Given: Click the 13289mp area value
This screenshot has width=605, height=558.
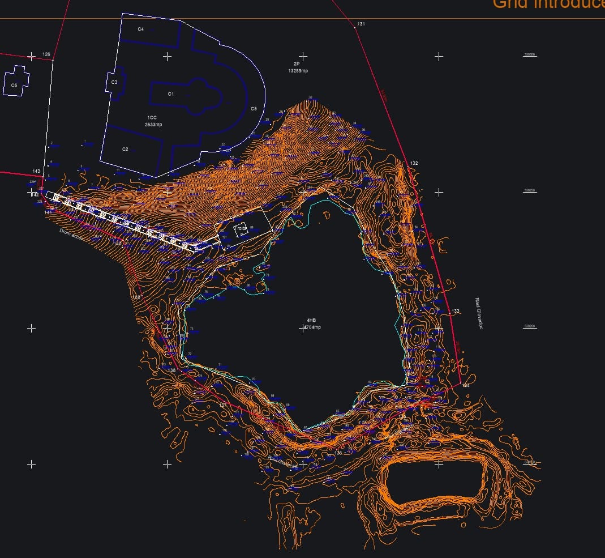Looking at the screenshot, I should click(x=298, y=71).
